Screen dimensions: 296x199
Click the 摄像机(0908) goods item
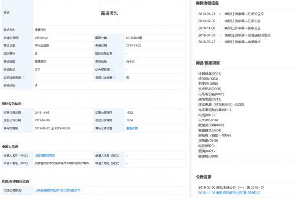click(208, 156)
